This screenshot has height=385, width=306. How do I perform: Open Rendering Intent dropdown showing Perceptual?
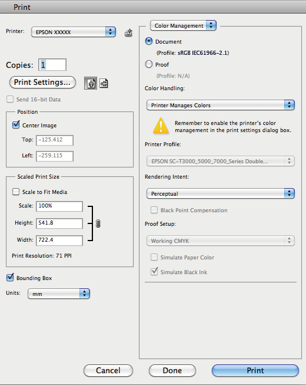click(x=221, y=193)
